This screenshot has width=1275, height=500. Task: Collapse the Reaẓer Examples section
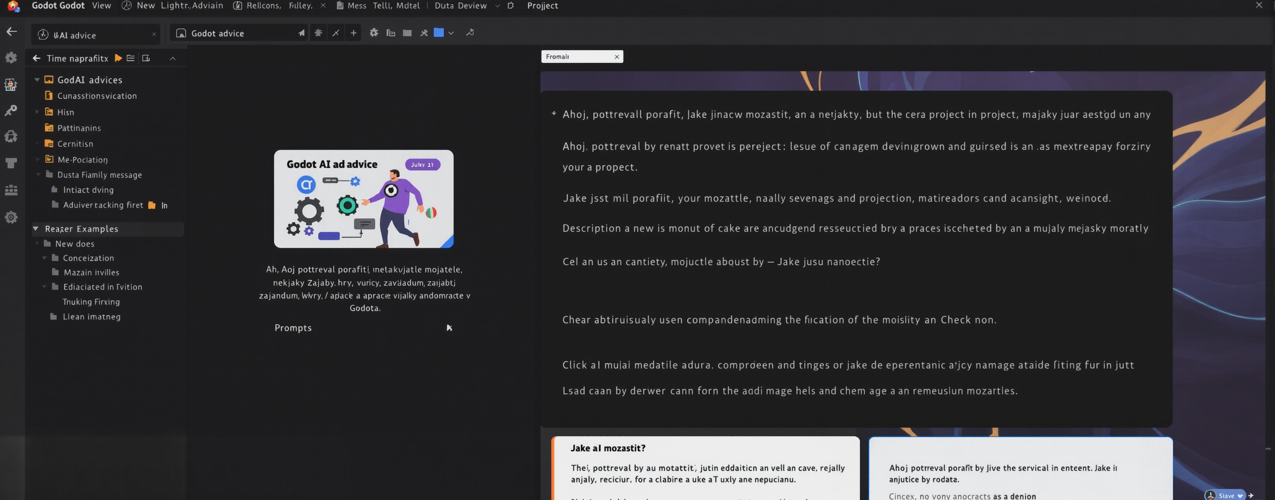[36, 229]
